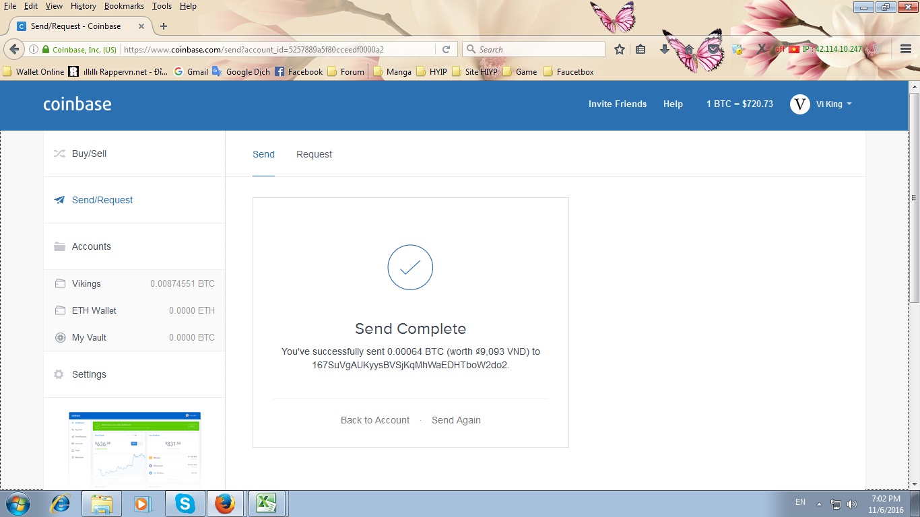Click the Send Again link
This screenshot has width=920, height=517.
click(x=456, y=420)
